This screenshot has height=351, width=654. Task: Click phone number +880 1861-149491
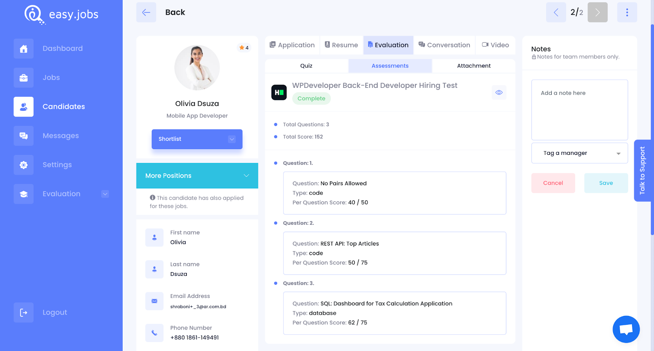[x=195, y=338]
